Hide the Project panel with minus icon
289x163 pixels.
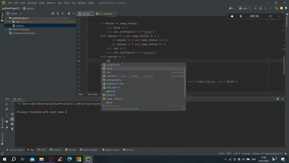tap(74, 14)
